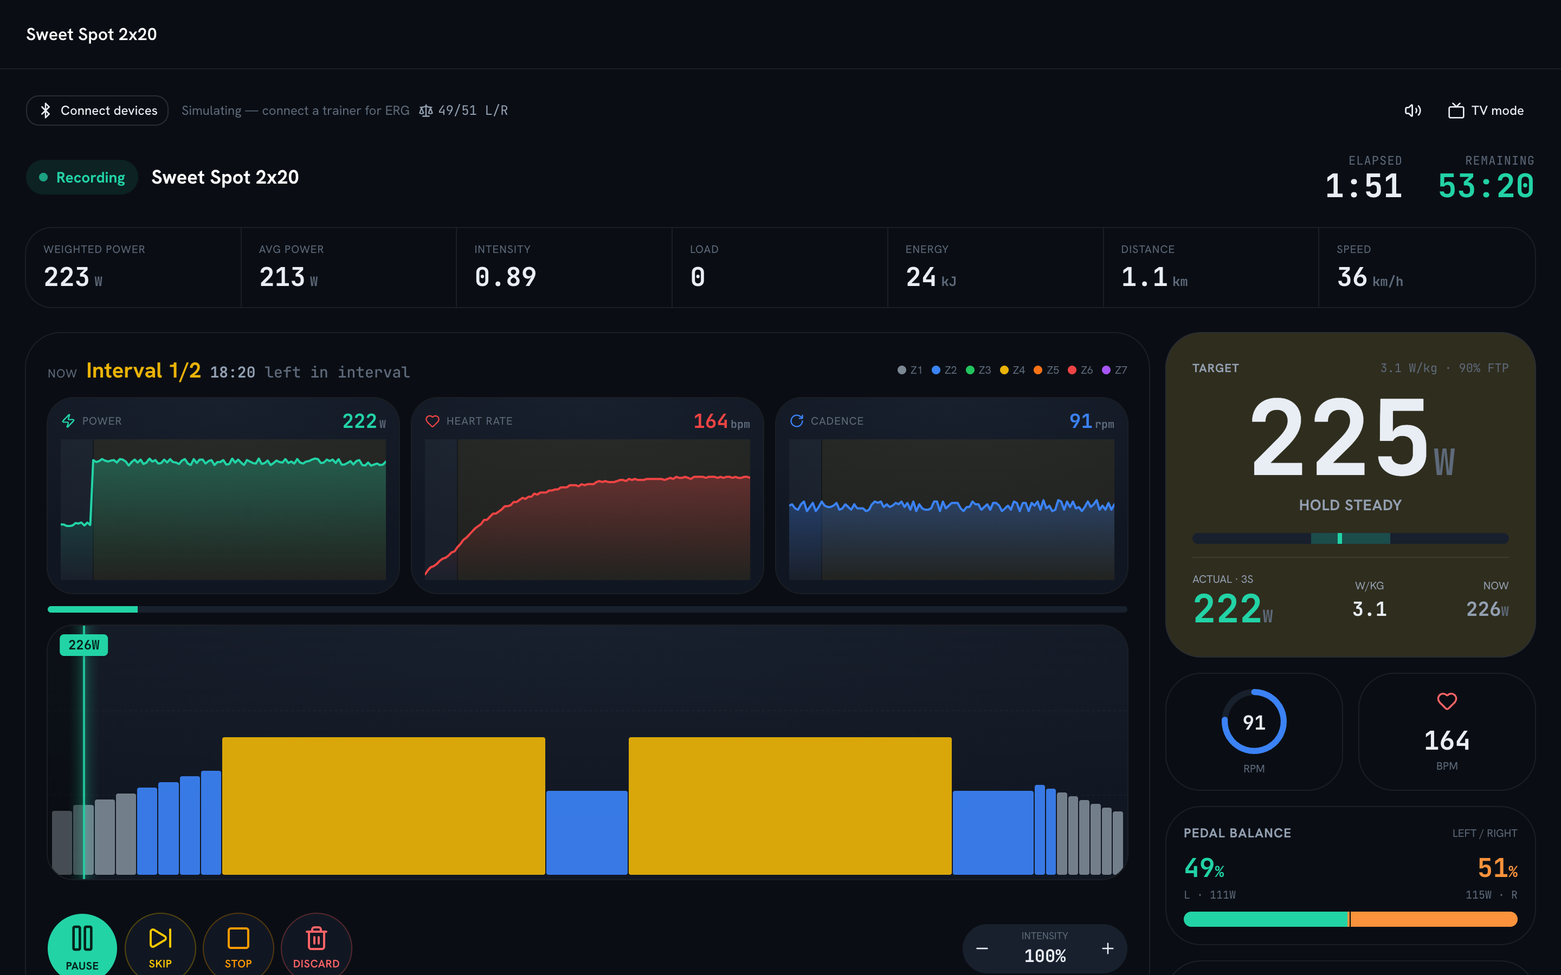The height and width of the screenshot is (975, 1561).
Task: Select the Z1 zone legend dot
Action: (902, 370)
